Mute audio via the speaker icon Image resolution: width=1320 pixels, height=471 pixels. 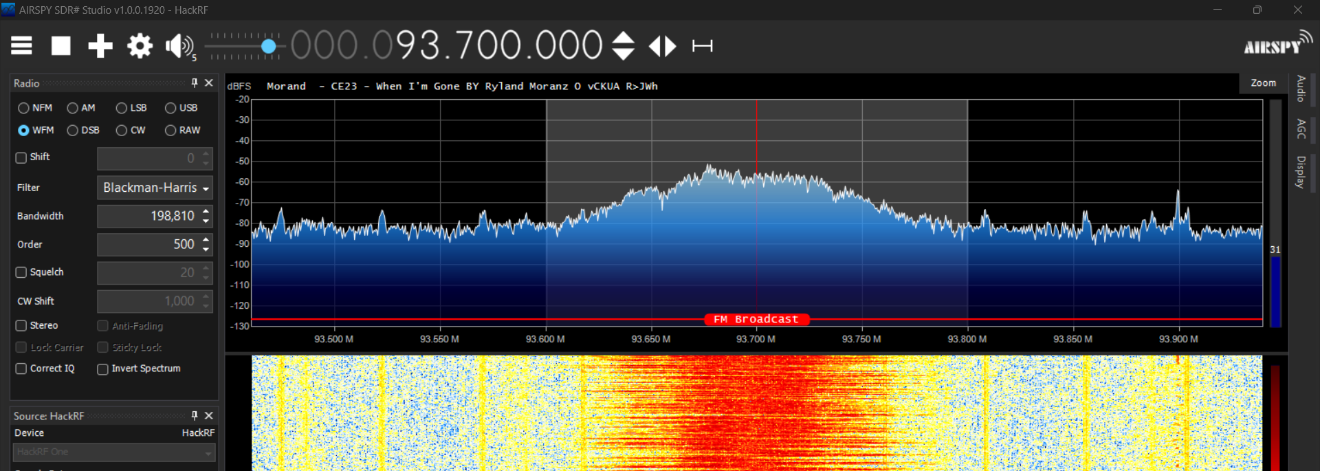point(179,46)
